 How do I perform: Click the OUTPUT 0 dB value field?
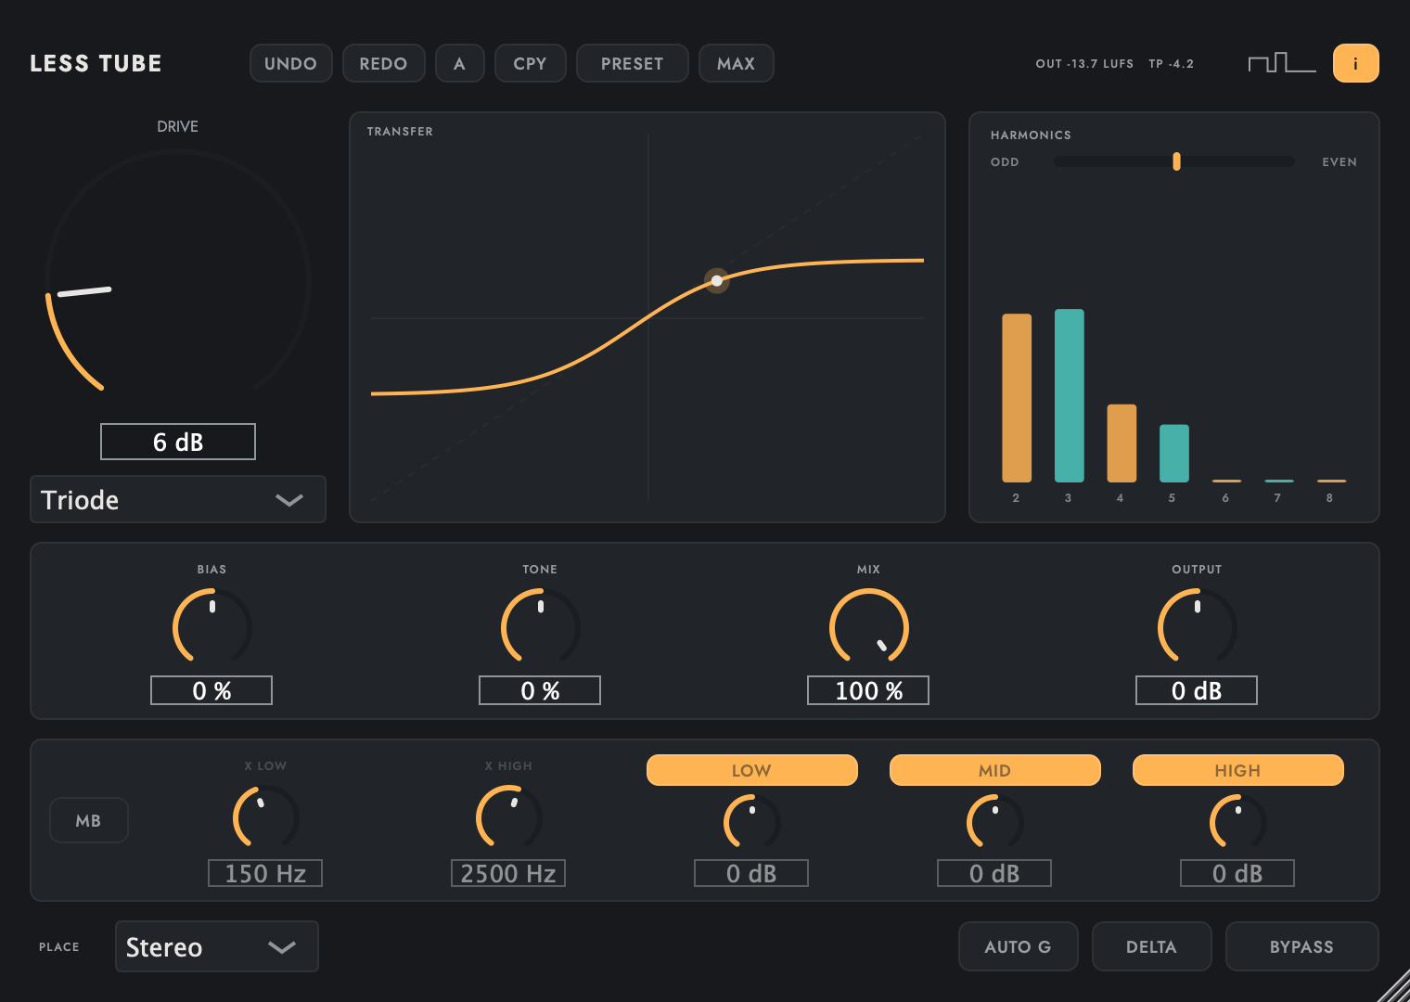[1197, 690]
